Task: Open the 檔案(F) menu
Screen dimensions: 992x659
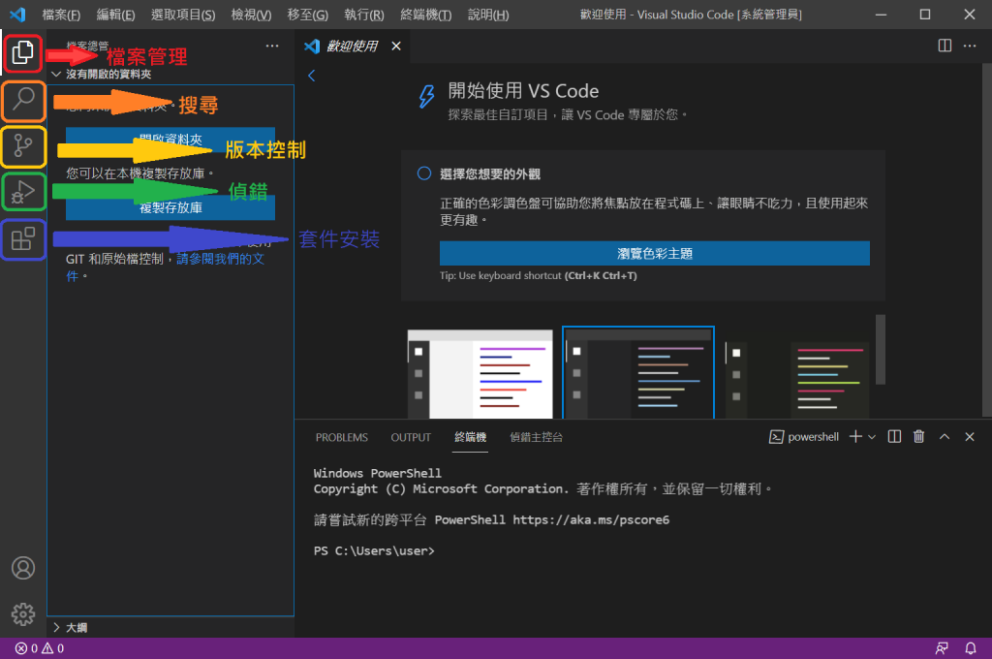Action: [61, 15]
